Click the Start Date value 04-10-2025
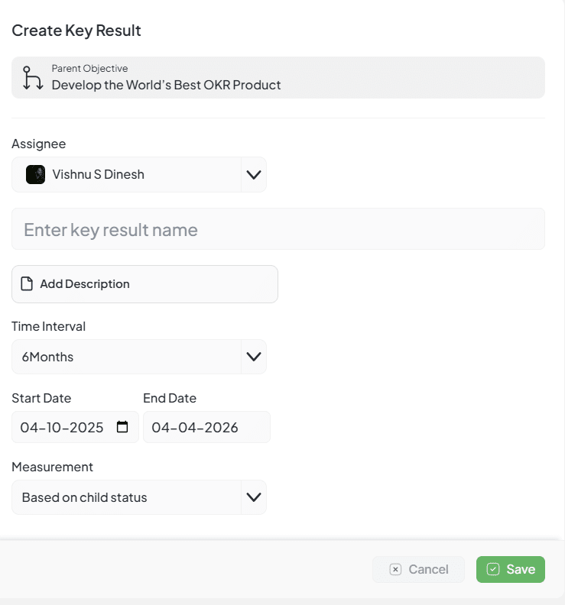This screenshot has width=565, height=605. 62,428
